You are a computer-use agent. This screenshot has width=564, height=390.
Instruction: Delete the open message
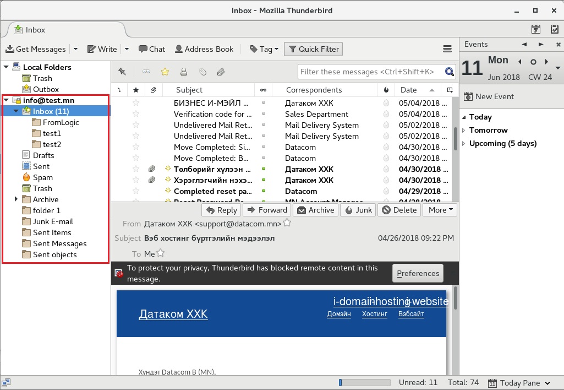(x=399, y=210)
